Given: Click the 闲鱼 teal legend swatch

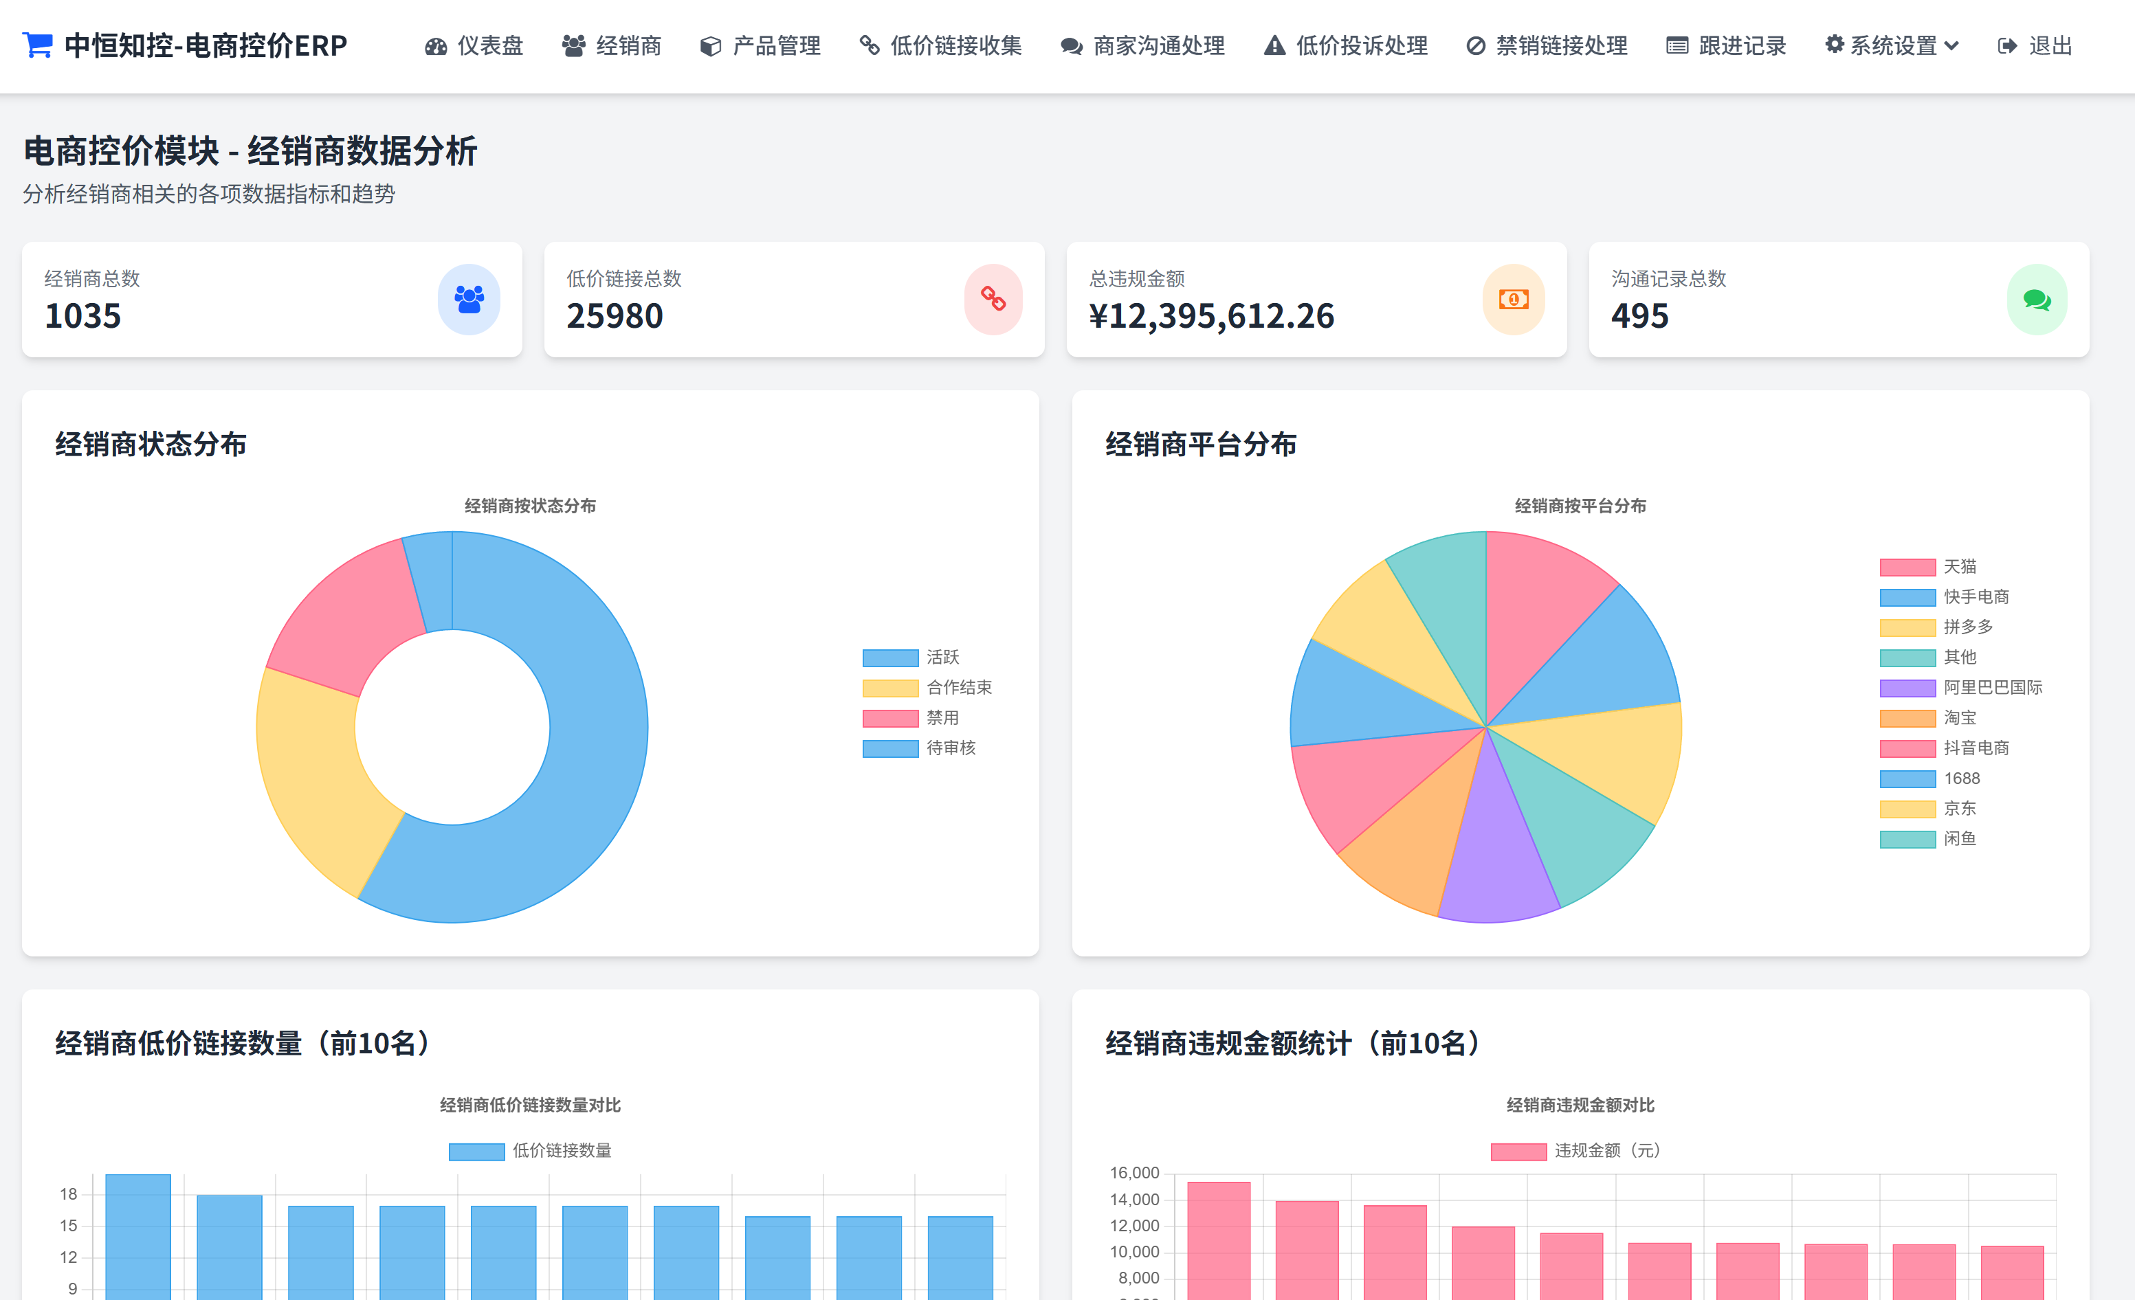Looking at the screenshot, I should coord(1907,840).
